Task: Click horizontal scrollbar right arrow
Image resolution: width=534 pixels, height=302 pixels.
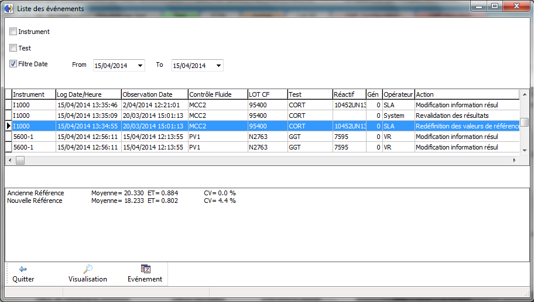Action: pyautogui.click(x=514, y=161)
